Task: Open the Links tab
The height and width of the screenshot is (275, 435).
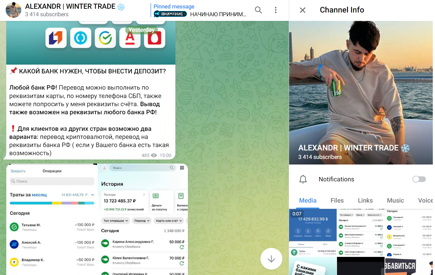Action: coord(365,200)
